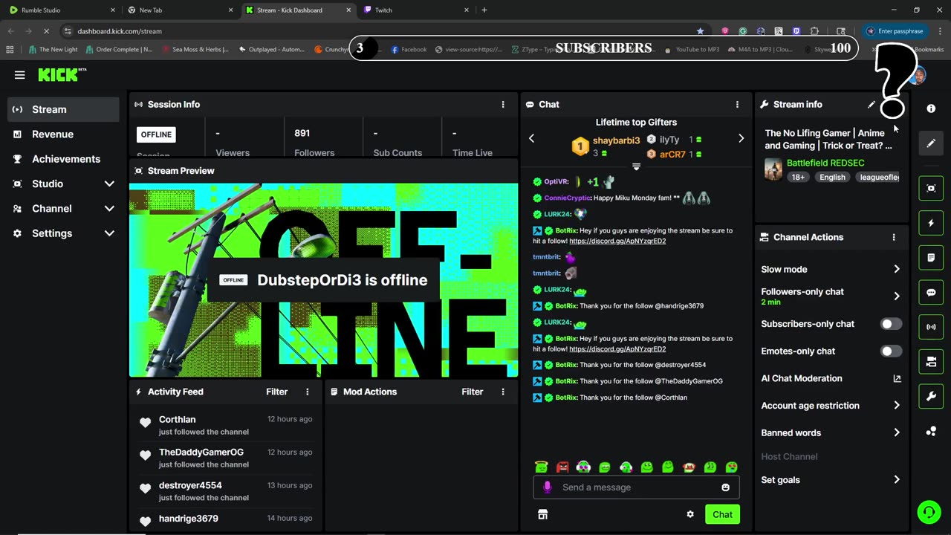Toggle Channel Actions widget icon in right sidebar
The height and width of the screenshot is (535, 951).
[931, 362]
